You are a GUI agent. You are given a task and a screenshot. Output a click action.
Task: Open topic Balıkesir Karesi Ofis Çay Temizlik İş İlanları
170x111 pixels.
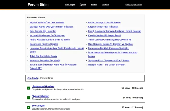point(51,27)
